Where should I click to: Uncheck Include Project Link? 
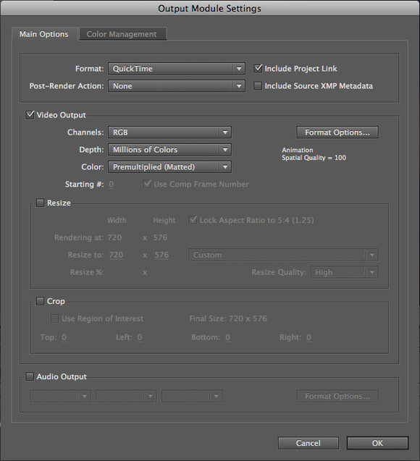258,69
